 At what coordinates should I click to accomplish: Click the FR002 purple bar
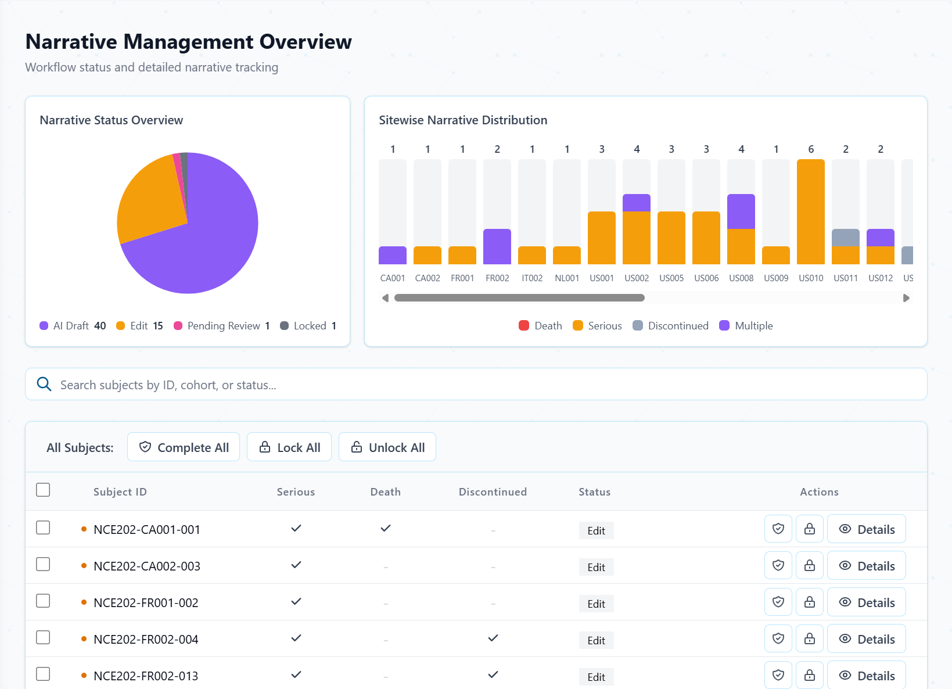tap(497, 246)
